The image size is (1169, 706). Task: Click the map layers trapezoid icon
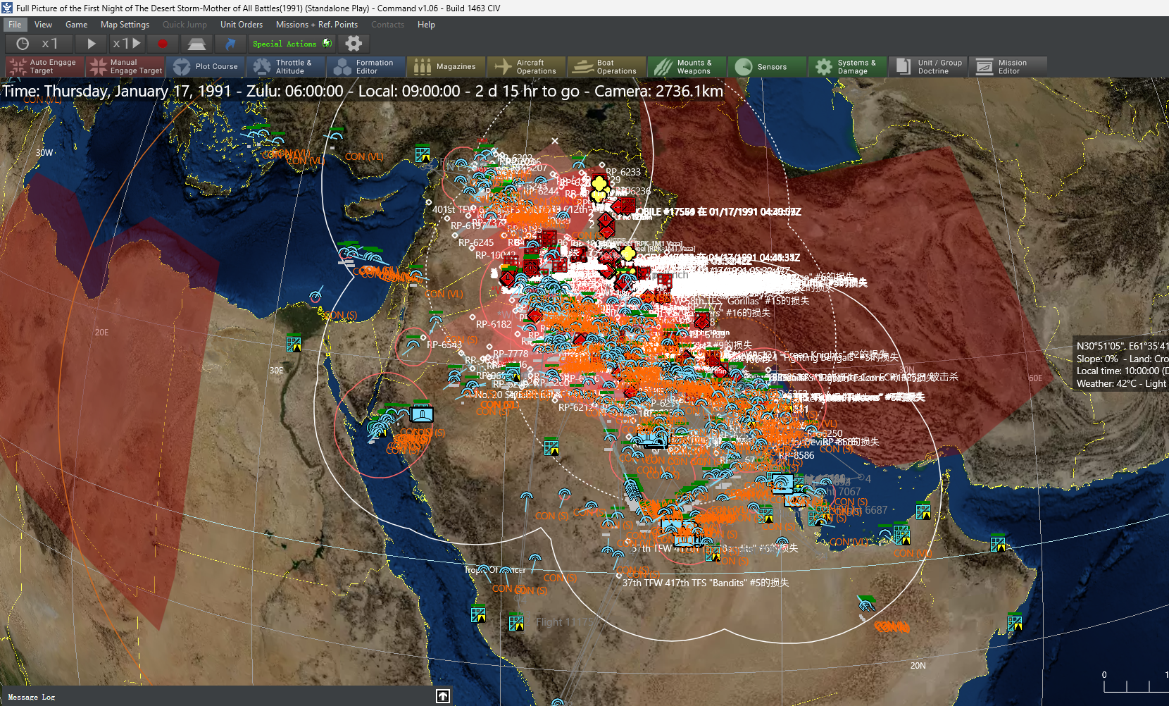196,44
